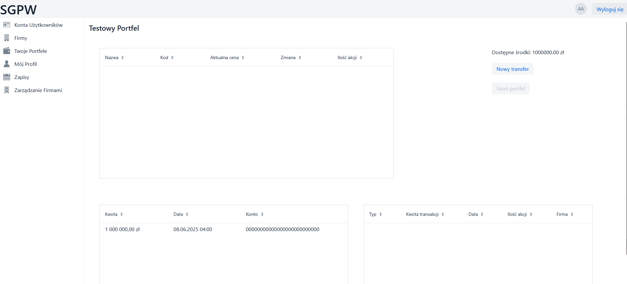The height and width of the screenshot is (284, 627).
Task: Click the Dostępne środki balance text
Action: click(528, 52)
